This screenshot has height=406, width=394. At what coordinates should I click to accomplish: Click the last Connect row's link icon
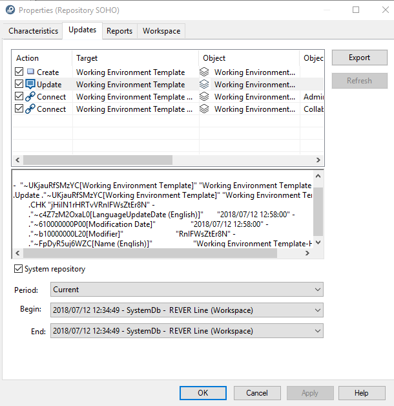(30, 109)
